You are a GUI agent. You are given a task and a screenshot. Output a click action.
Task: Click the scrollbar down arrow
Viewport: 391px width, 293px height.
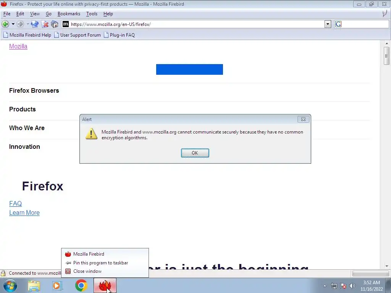(386, 266)
